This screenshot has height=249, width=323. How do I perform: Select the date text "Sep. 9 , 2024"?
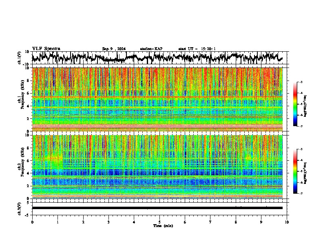[114, 49]
